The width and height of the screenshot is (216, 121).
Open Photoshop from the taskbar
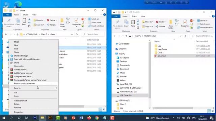[x=35, y=118]
